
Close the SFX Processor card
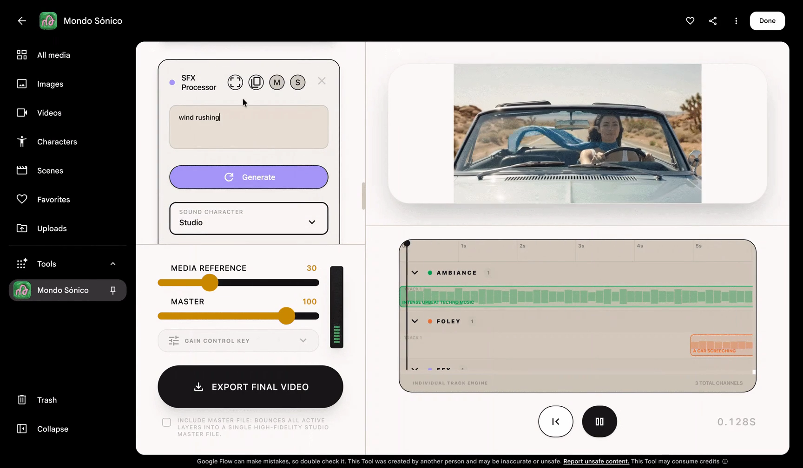[x=322, y=81]
